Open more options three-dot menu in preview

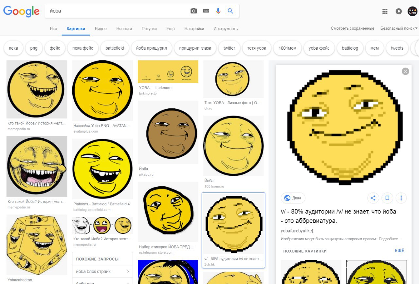pyautogui.click(x=401, y=198)
